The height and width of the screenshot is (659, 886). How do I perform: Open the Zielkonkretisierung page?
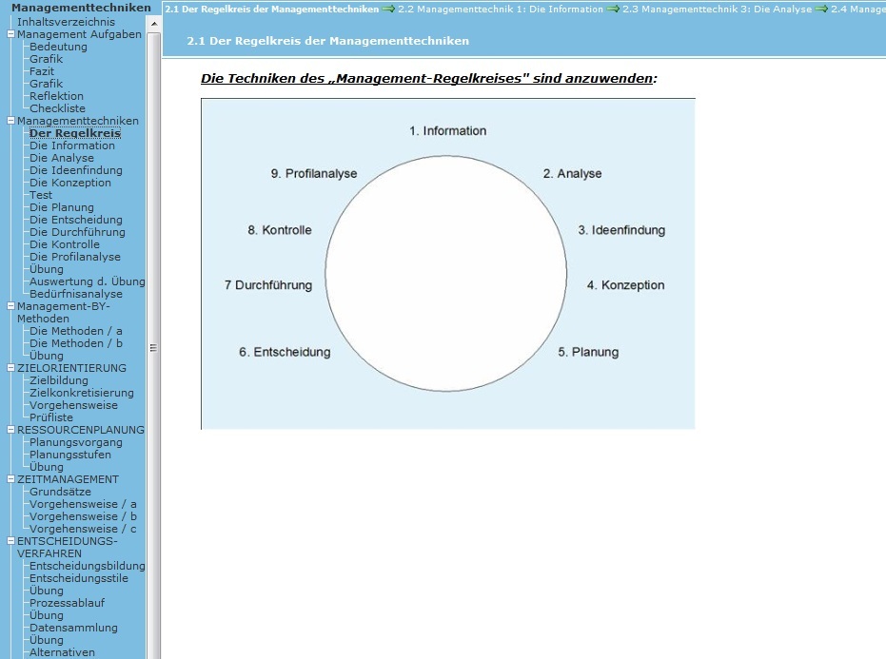tap(82, 393)
